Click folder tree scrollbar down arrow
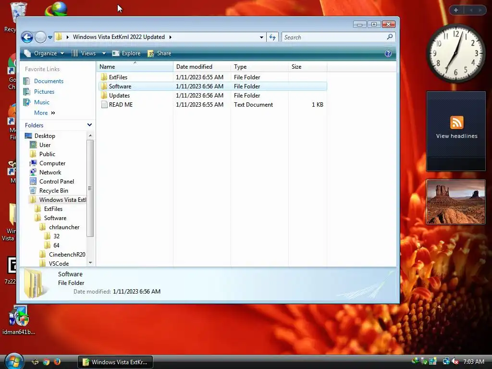 90,263
